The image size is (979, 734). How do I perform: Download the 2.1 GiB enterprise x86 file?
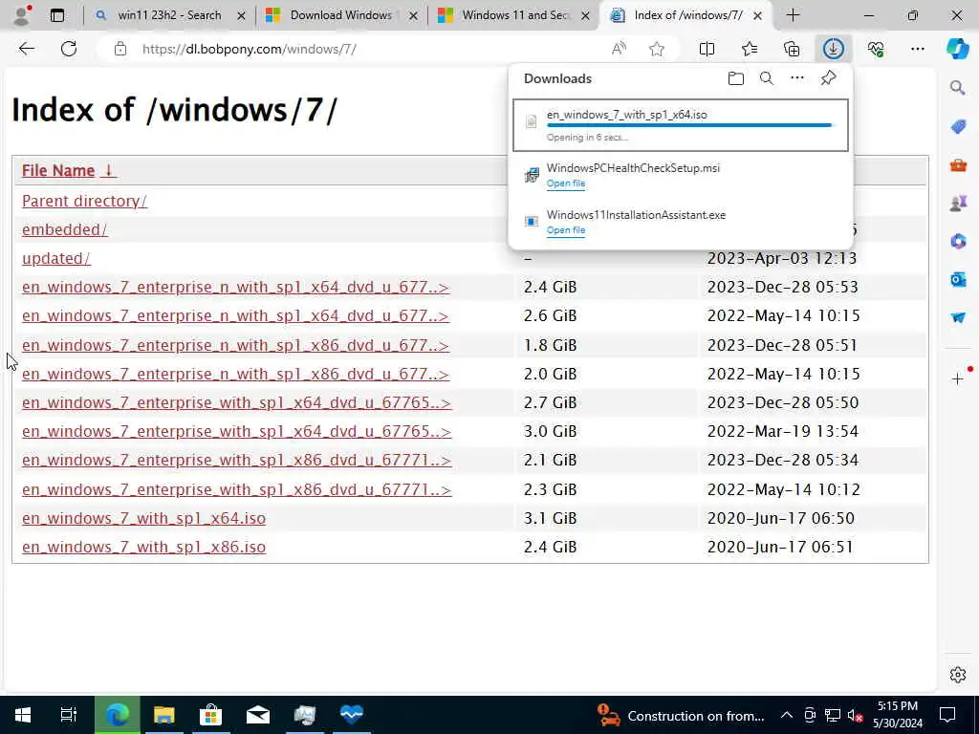click(x=237, y=460)
